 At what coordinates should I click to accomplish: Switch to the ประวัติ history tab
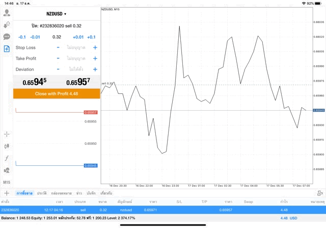[41, 193]
